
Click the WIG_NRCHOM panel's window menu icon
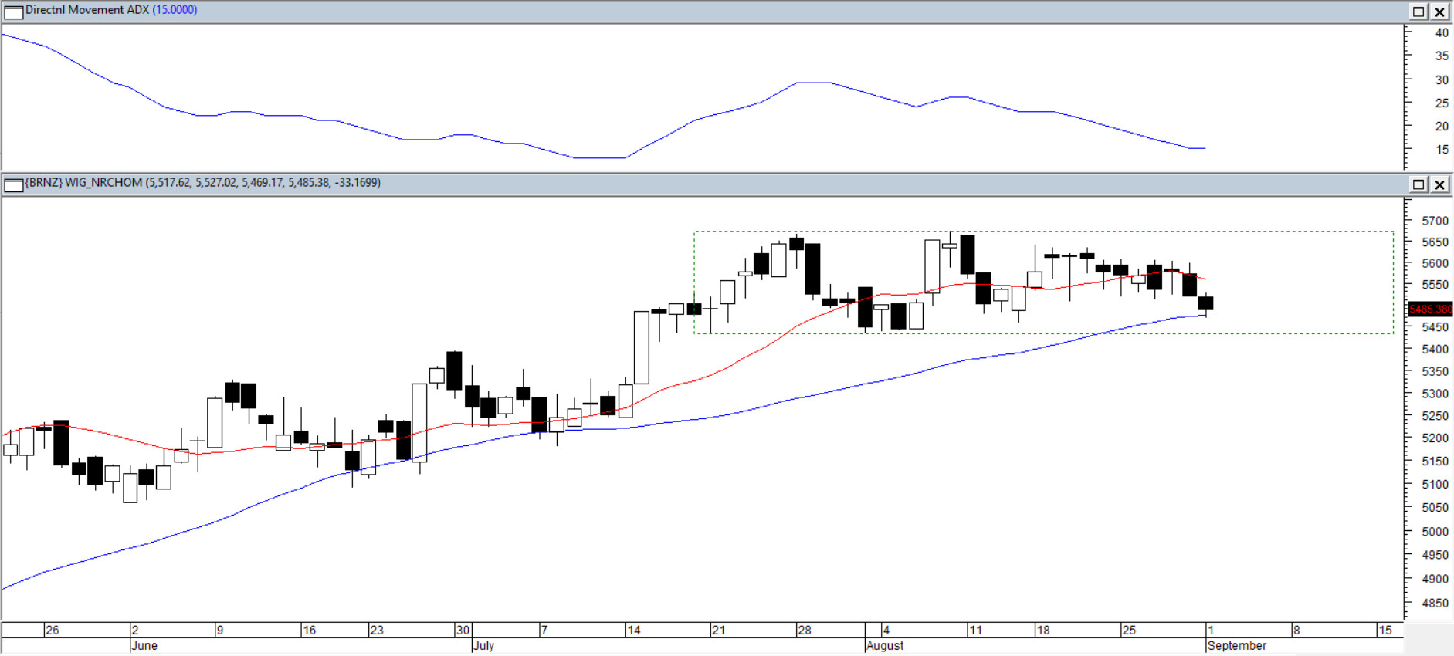(14, 184)
